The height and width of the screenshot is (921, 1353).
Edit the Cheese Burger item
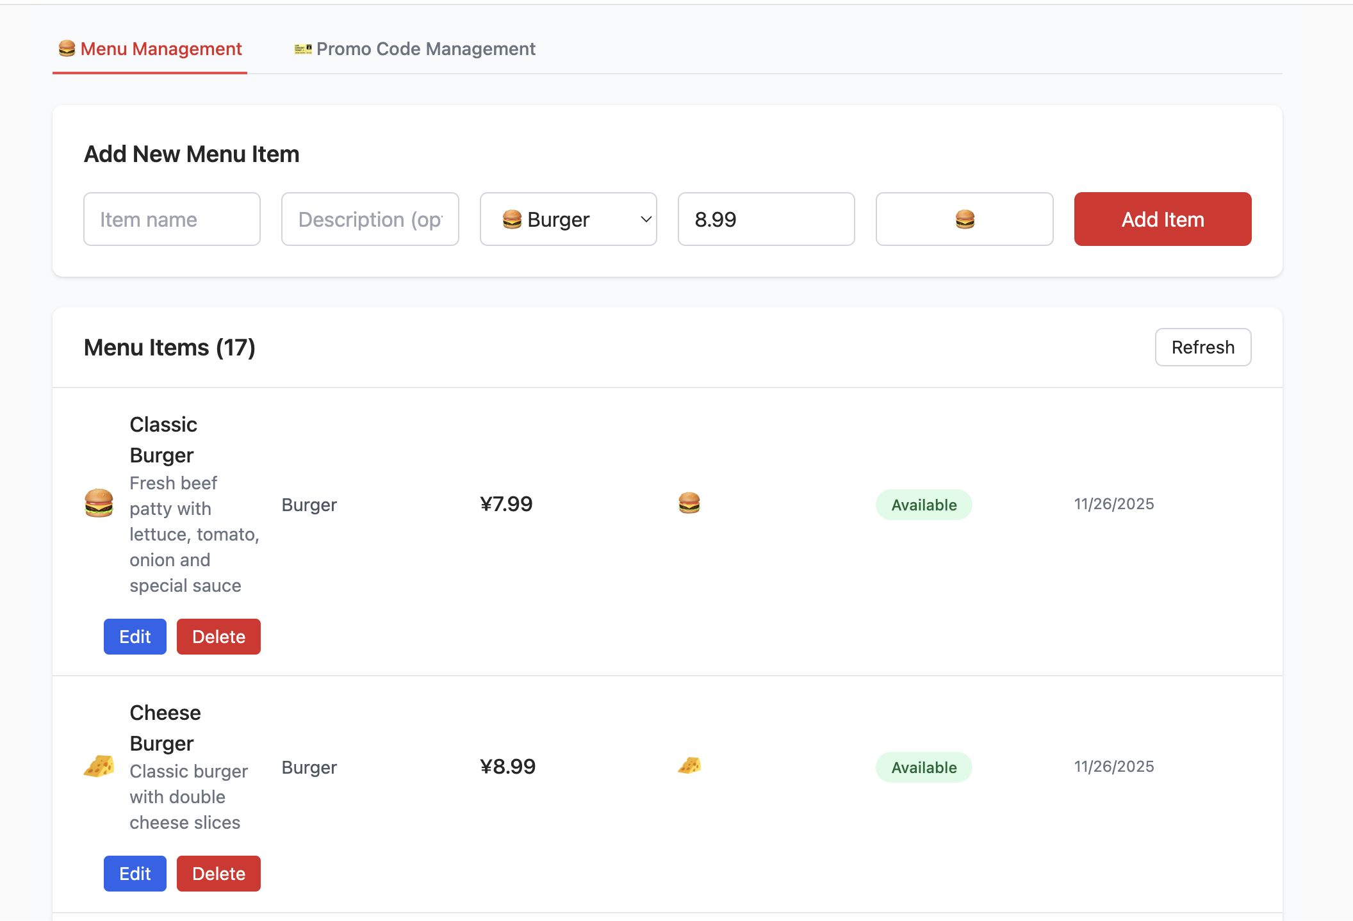tap(135, 874)
